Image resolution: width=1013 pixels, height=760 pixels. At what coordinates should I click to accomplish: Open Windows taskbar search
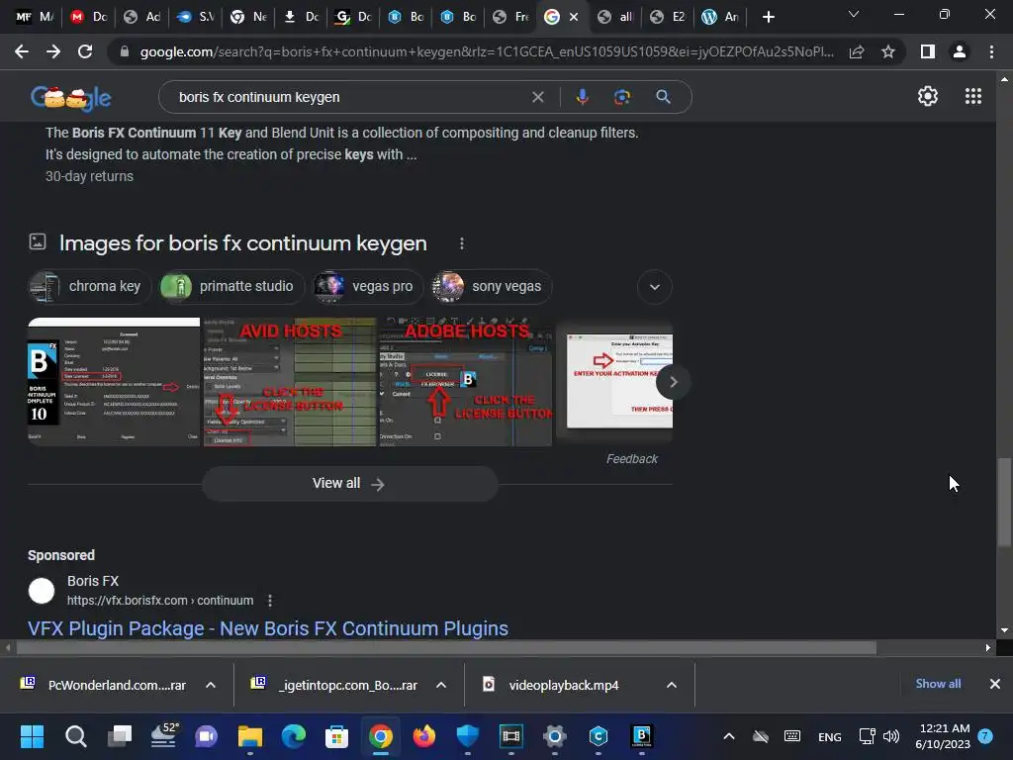click(x=75, y=736)
